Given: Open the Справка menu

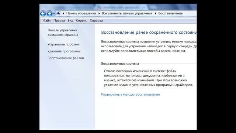Looking at the screenshot, I should tap(96, 21).
